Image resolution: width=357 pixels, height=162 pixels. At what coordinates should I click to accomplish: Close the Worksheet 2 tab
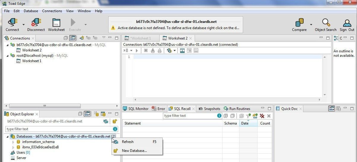(x=191, y=38)
